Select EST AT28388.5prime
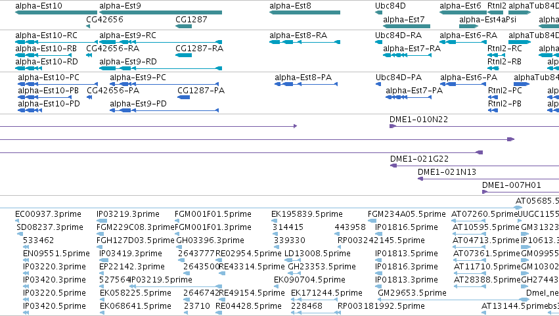The width and height of the screenshot is (559, 316). (470, 286)
